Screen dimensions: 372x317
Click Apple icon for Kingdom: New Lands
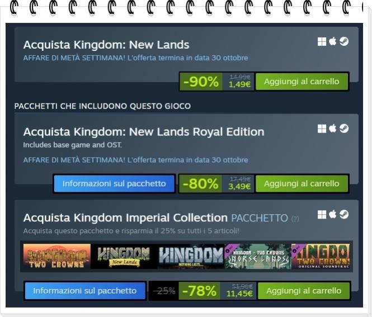click(333, 41)
